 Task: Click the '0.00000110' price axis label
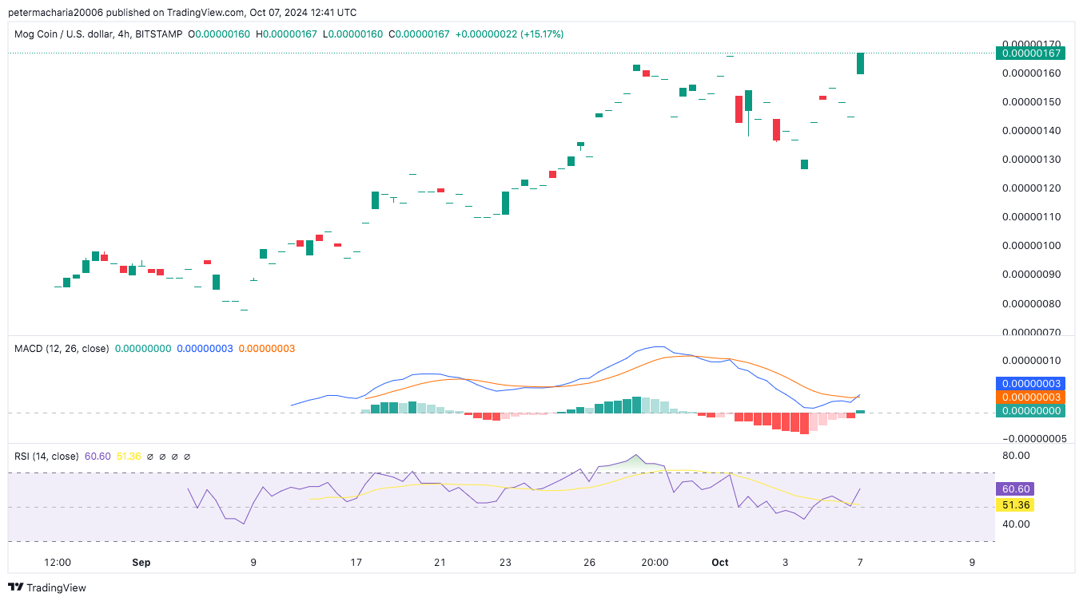pyautogui.click(x=1030, y=217)
